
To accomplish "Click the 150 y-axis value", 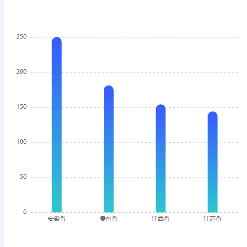I will (x=21, y=107).
